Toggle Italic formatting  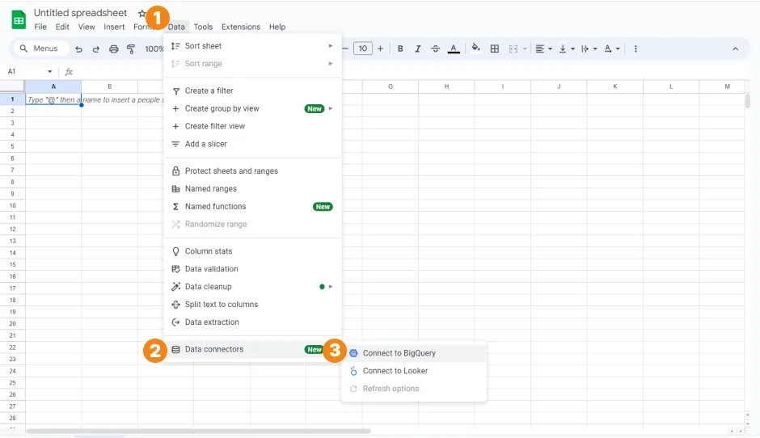[417, 48]
